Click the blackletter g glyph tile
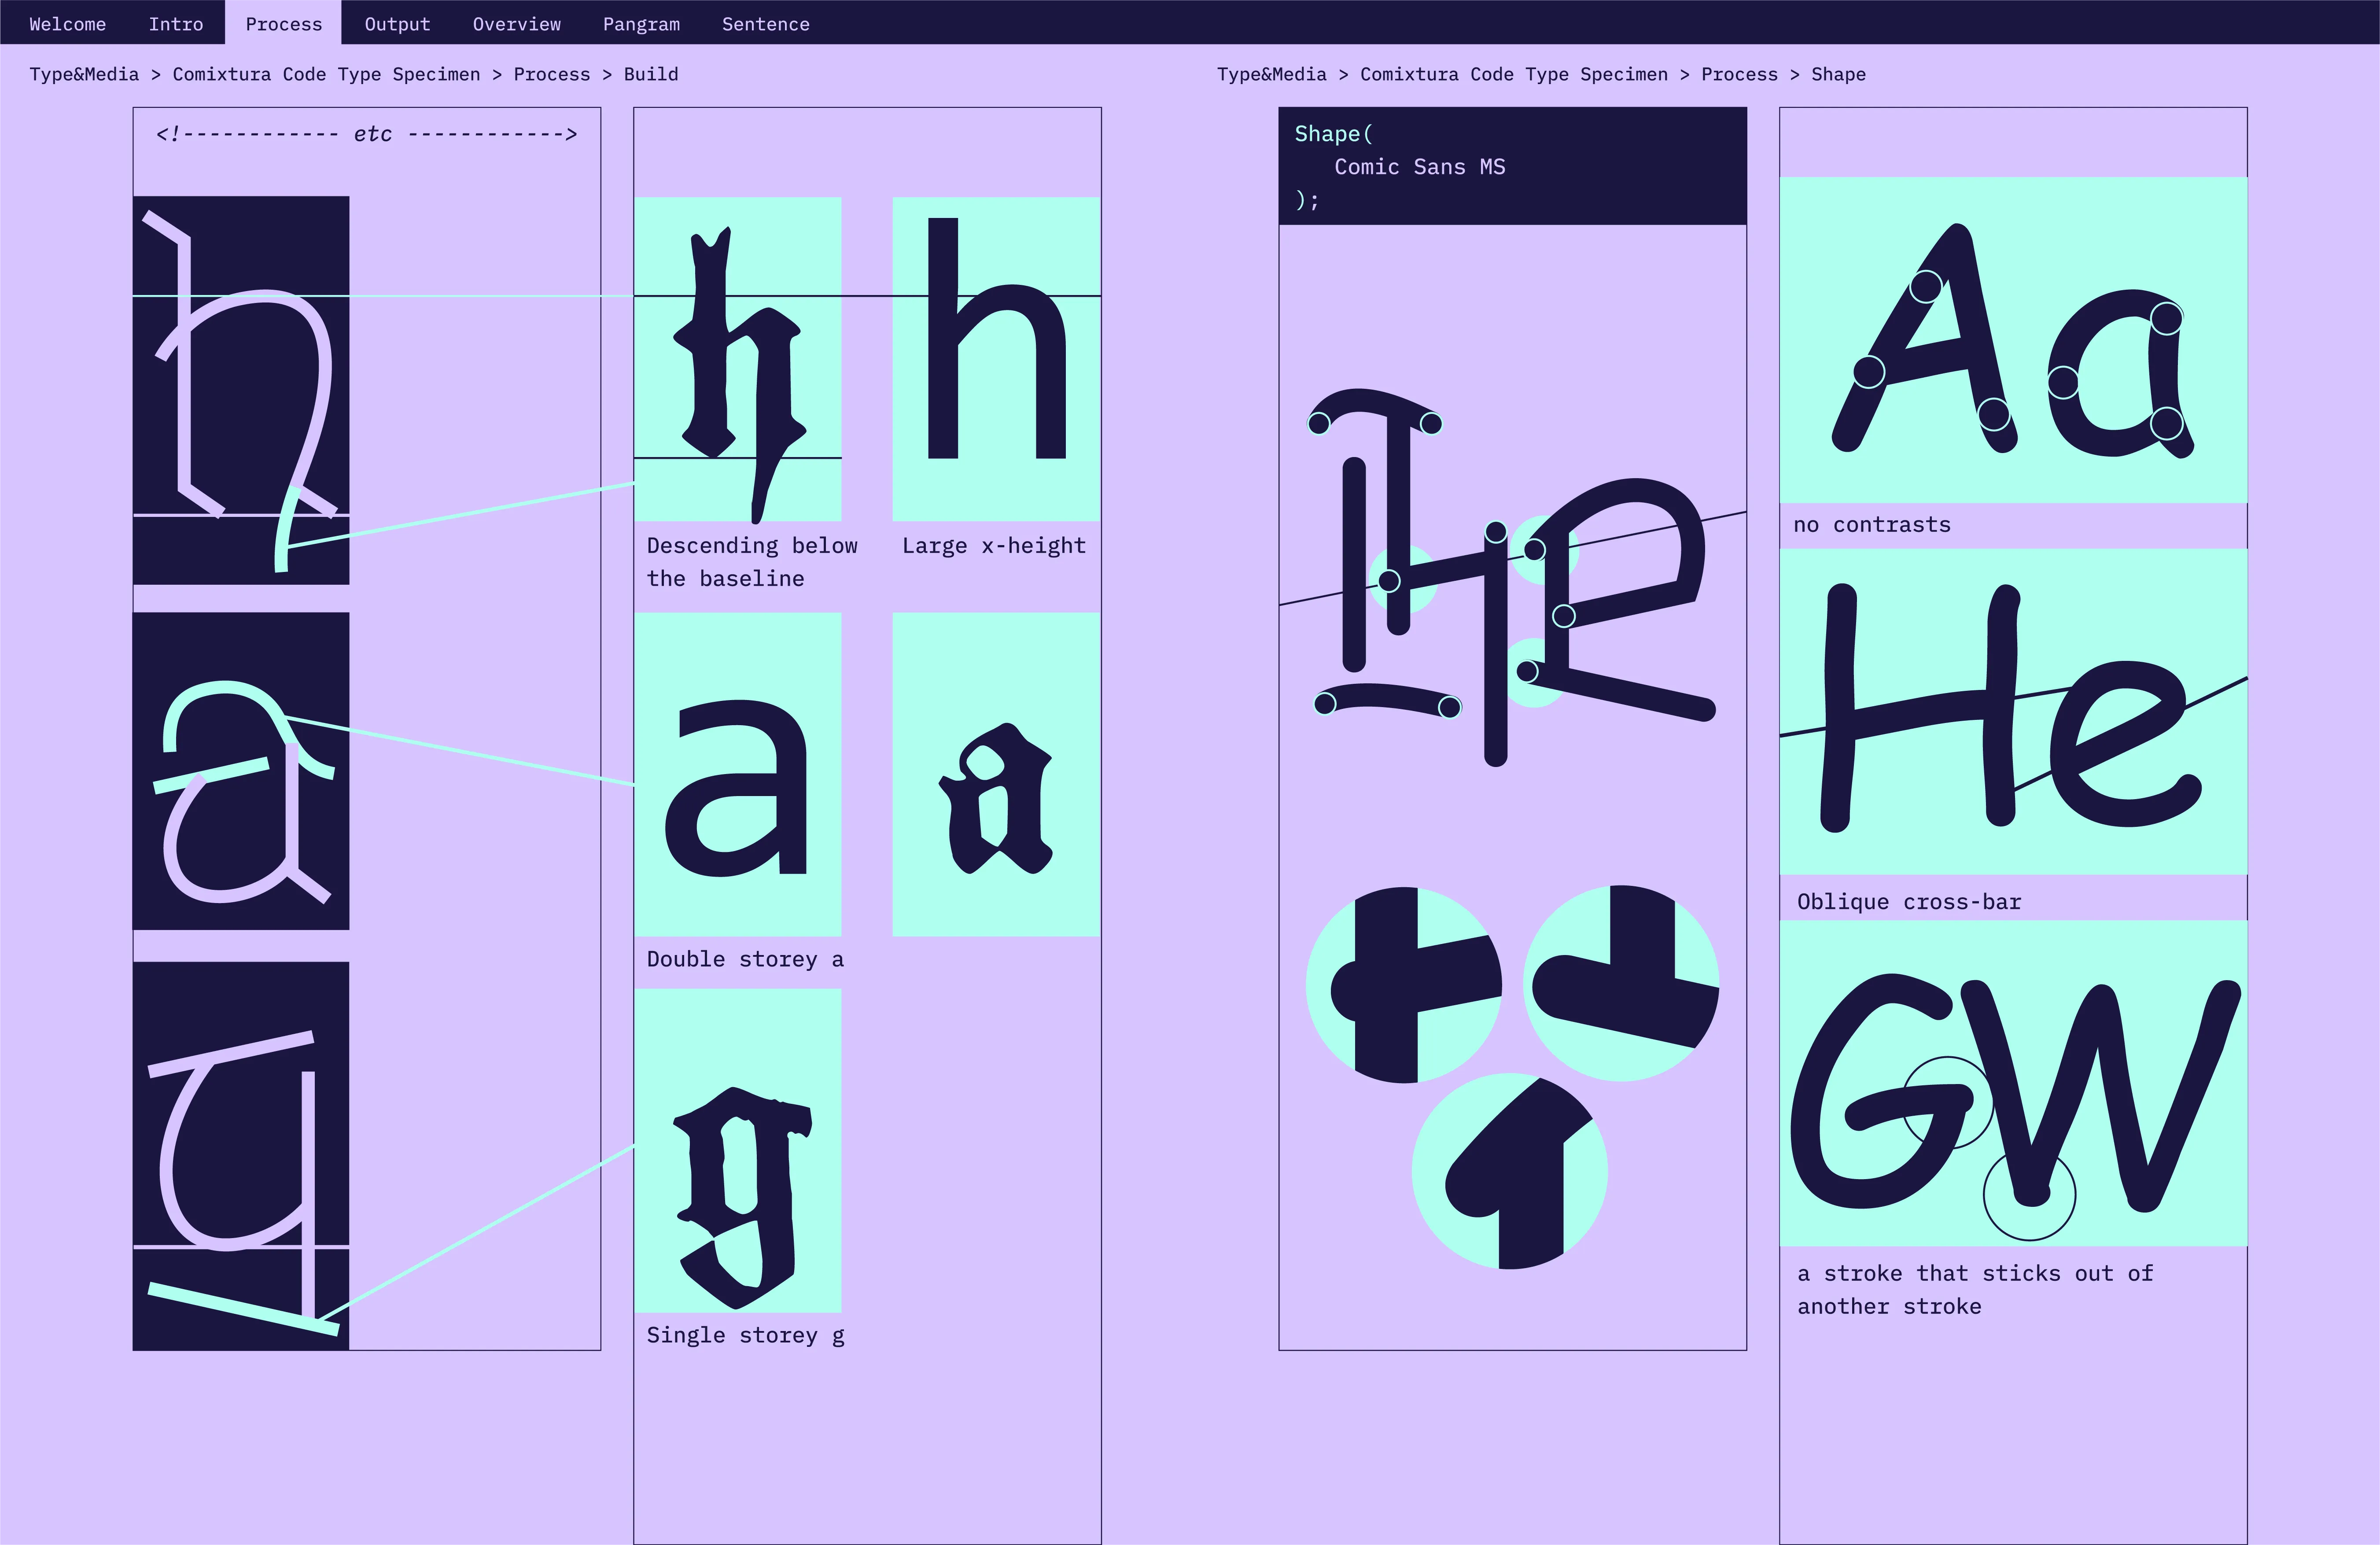The image size is (2380, 1545). coord(738,1150)
